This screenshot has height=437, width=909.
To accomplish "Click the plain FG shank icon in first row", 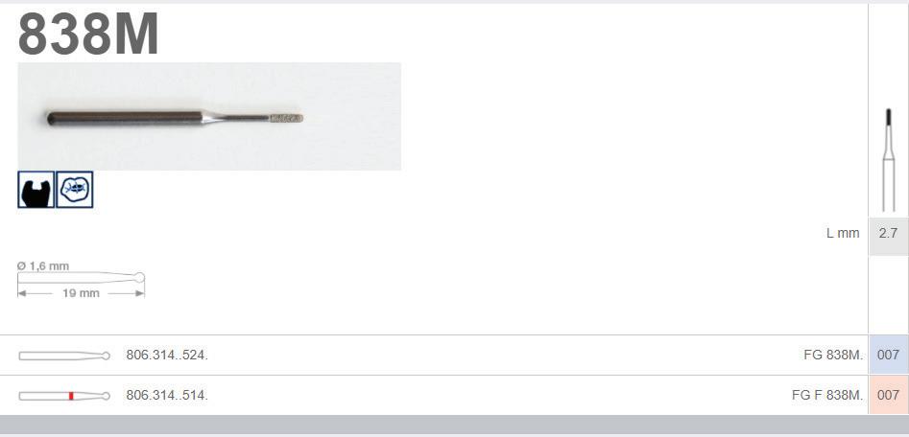I will tap(64, 356).
